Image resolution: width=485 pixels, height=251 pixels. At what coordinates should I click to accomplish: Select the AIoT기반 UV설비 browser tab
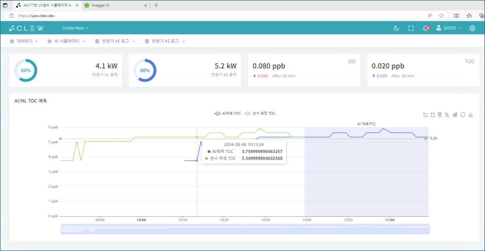(46, 5)
